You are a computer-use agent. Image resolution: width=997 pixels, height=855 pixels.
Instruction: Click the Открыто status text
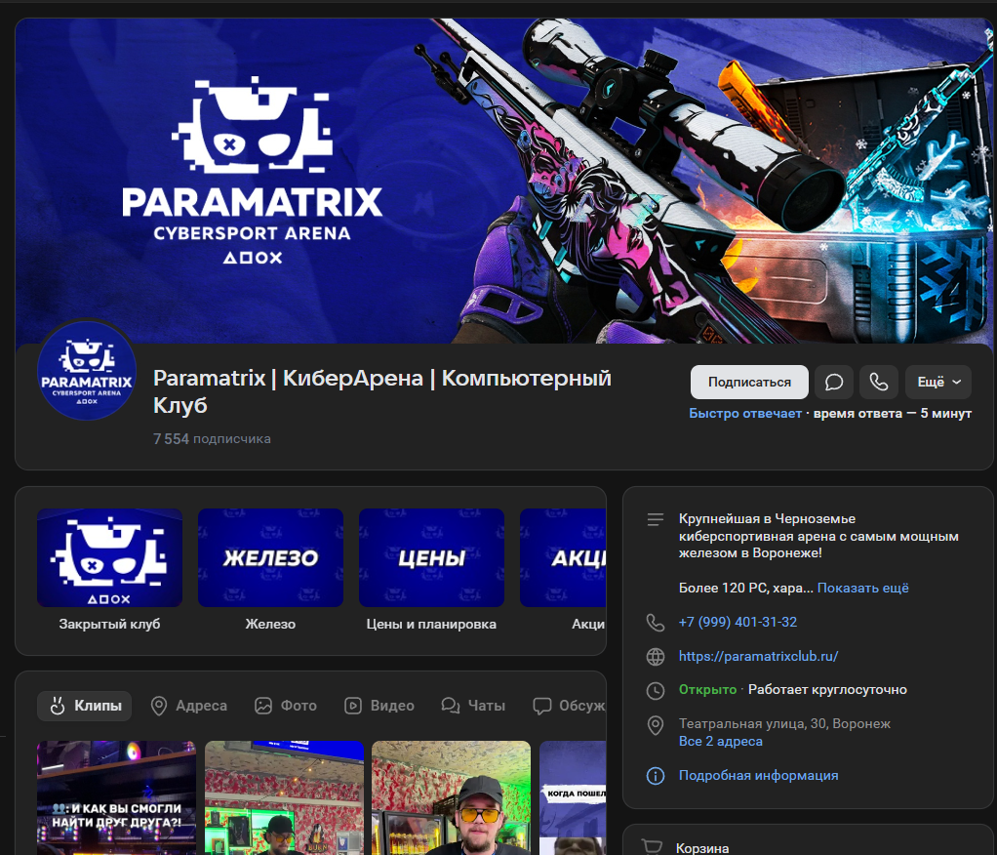click(707, 690)
